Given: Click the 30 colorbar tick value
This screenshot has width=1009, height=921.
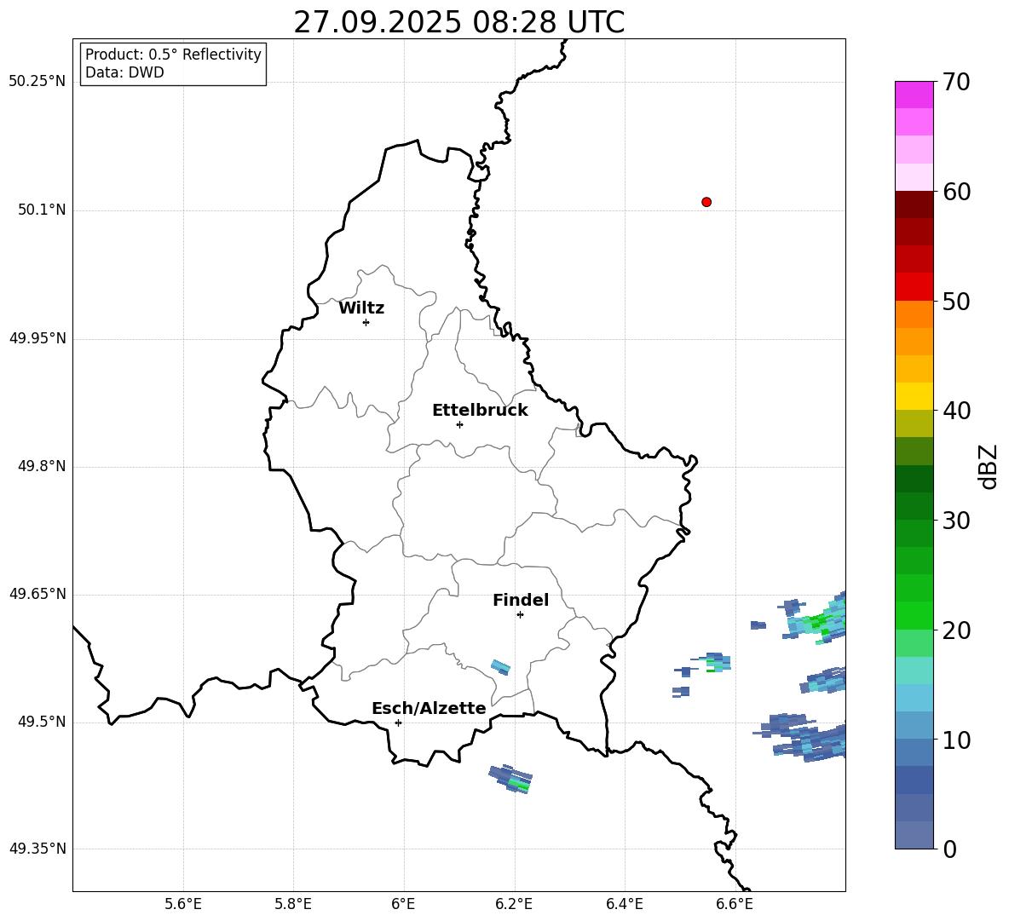Looking at the screenshot, I should click(x=956, y=521).
